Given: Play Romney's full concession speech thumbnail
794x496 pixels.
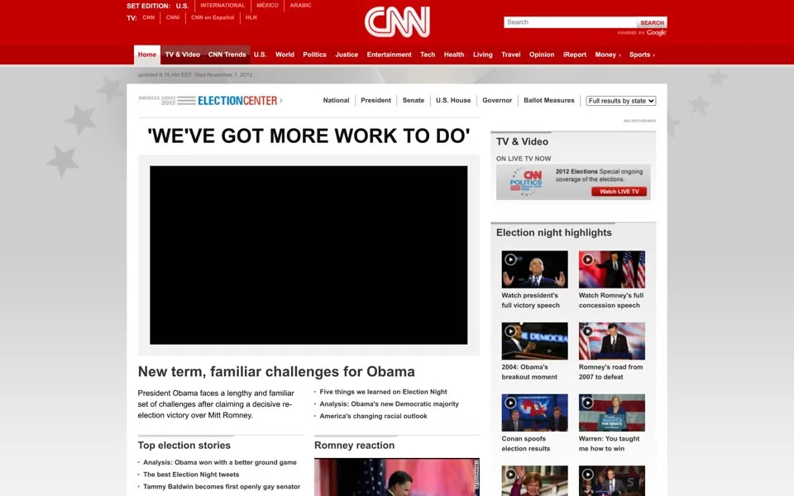Looking at the screenshot, I should (x=612, y=269).
